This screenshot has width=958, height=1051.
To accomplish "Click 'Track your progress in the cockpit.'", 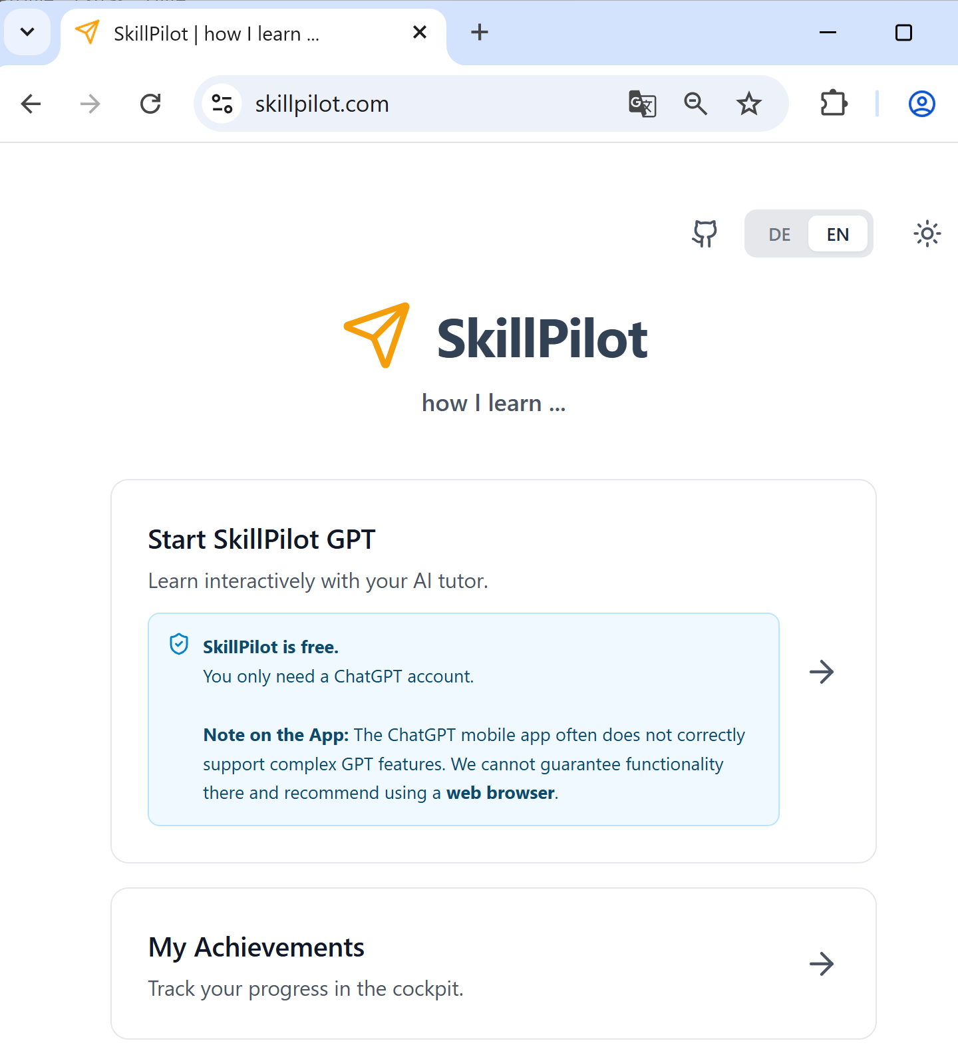I will [x=305, y=989].
